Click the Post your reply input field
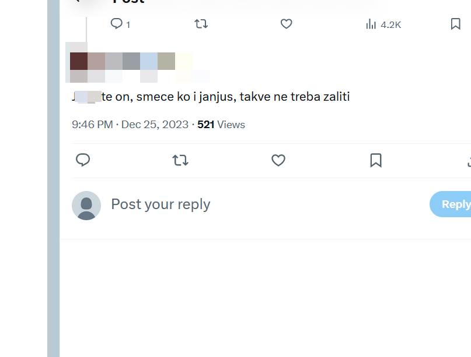This screenshot has height=357, width=471. click(x=161, y=204)
